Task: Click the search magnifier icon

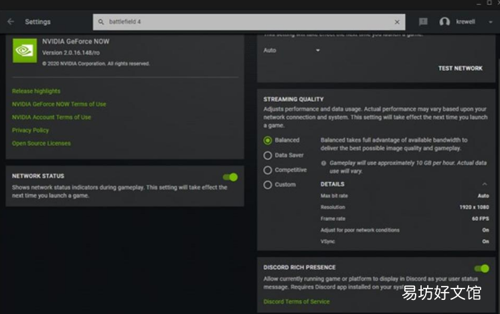Action: click(x=101, y=21)
